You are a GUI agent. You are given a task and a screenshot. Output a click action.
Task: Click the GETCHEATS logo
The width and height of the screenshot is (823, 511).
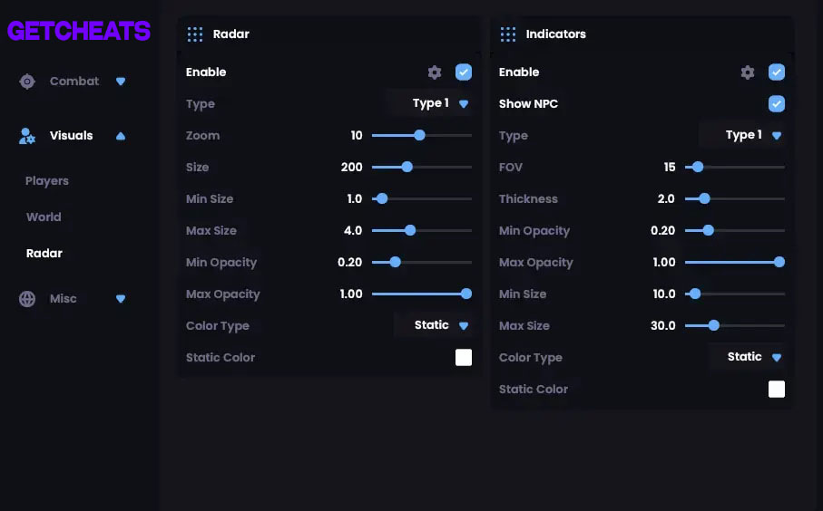(79, 31)
